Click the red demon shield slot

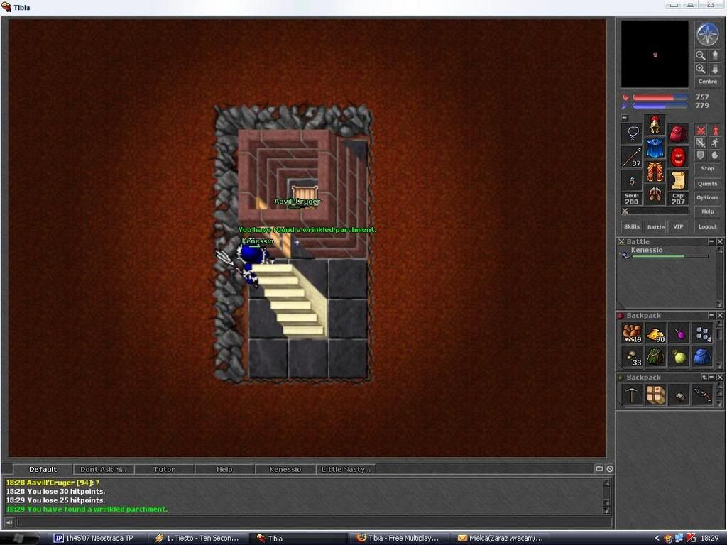point(678,157)
